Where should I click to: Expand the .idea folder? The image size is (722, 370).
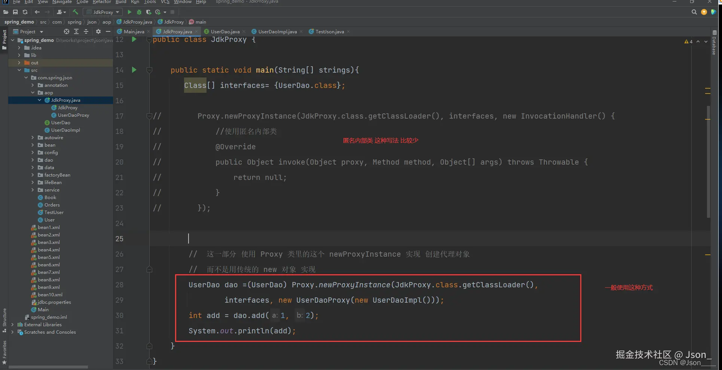click(19, 48)
